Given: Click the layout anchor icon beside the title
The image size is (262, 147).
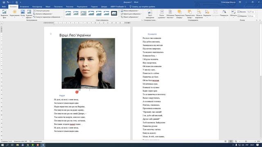Looking at the screenshot, I should click(51, 34).
